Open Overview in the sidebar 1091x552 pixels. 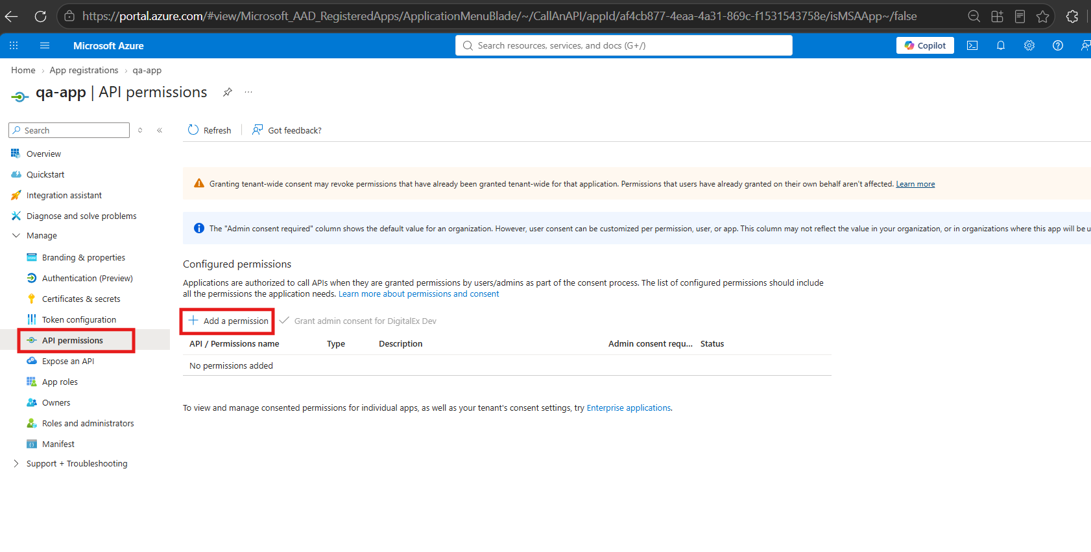pyautogui.click(x=43, y=154)
